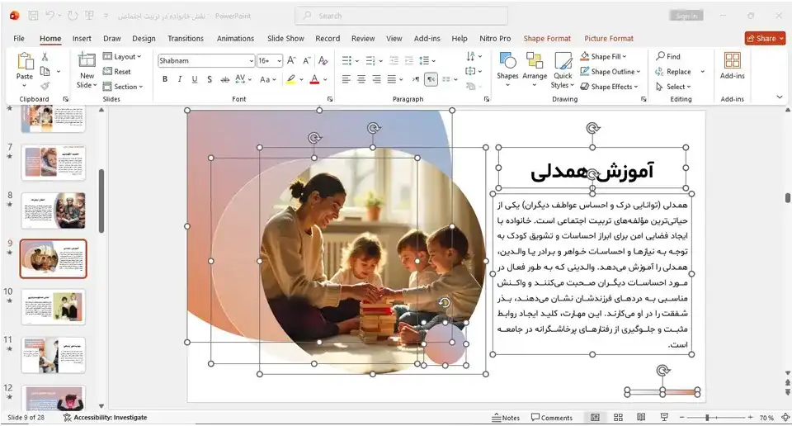Apply the text highlight color
This screenshot has height=426, width=792.
(291, 79)
